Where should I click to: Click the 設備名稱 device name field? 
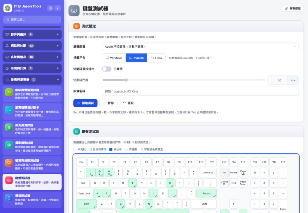pos(200,91)
